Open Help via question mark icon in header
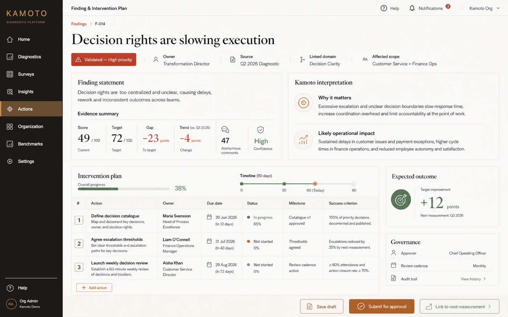Screen dimensions: 508x317 tap(384, 8)
